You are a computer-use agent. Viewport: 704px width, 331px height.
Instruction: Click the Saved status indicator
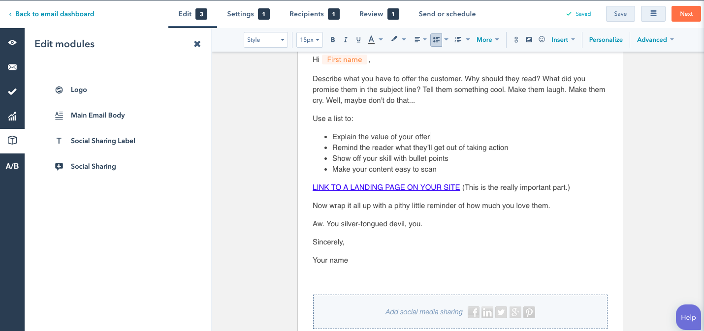point(578,14)
